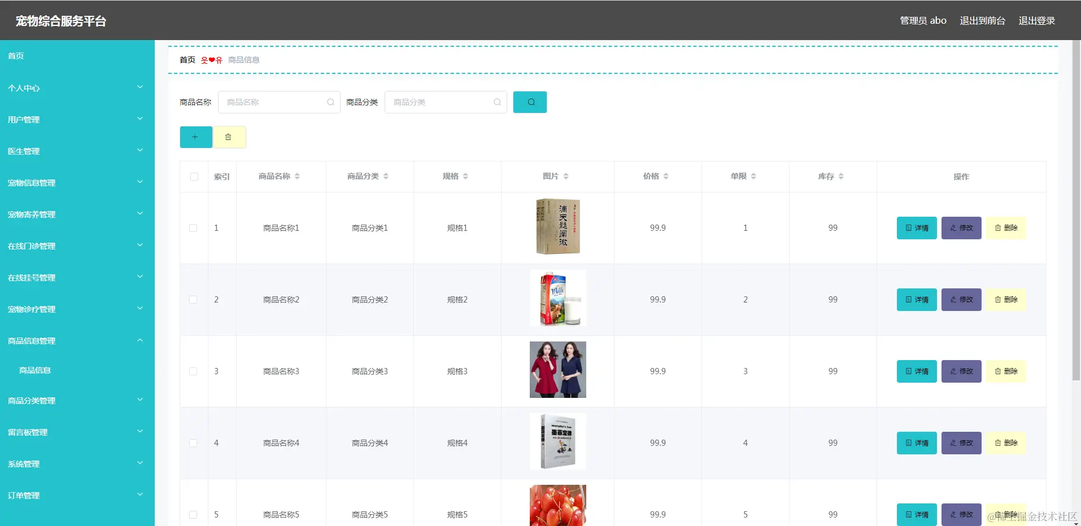Click the teal search magnifier button

[x=530, y=102]
